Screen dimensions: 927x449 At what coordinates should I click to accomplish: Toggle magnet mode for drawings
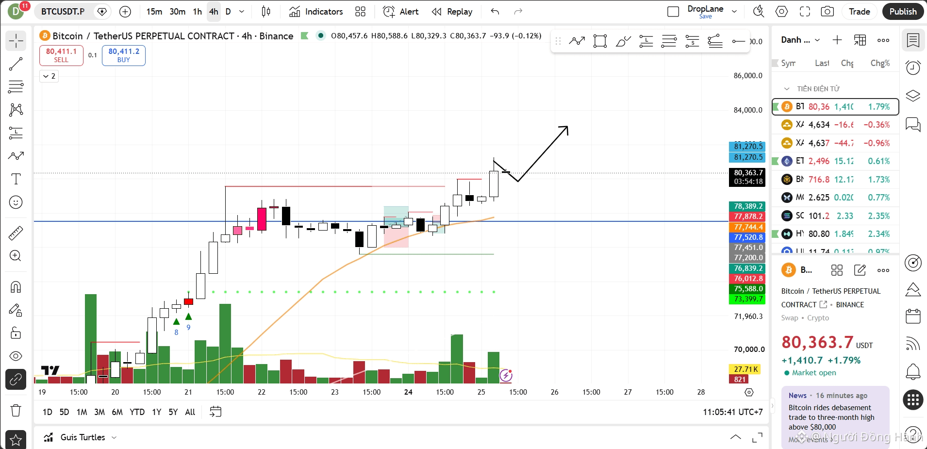[16, 287]
